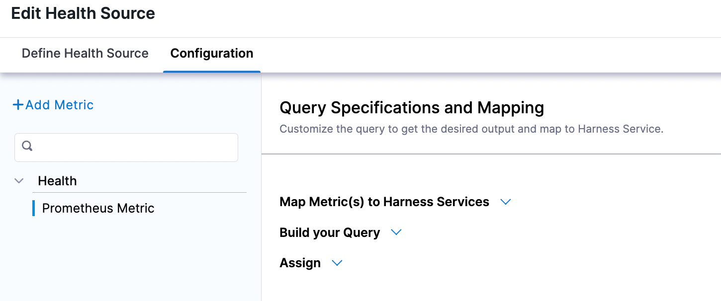The image size is (721, 301).
Task: Click the Assign section heading text
Action: 300,263
